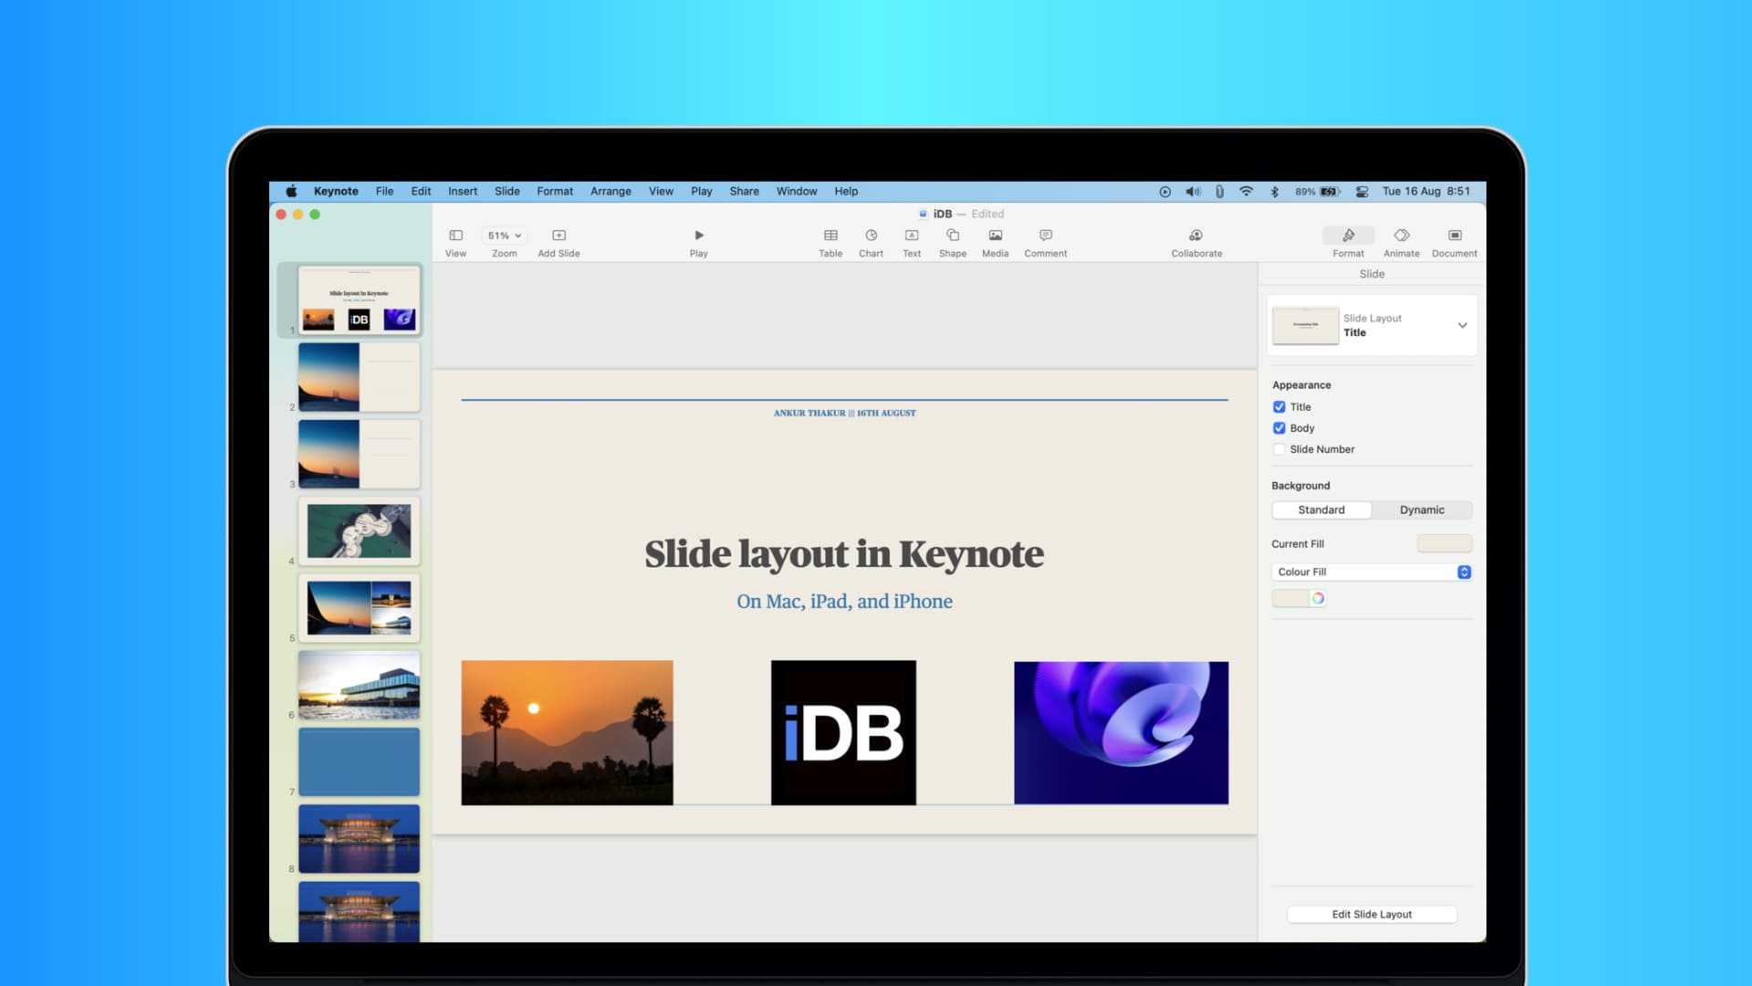Image resolution: width=1752 pixels, height=986 pixels.
Task: Open the Arrange menu
Action: (610, 192)
